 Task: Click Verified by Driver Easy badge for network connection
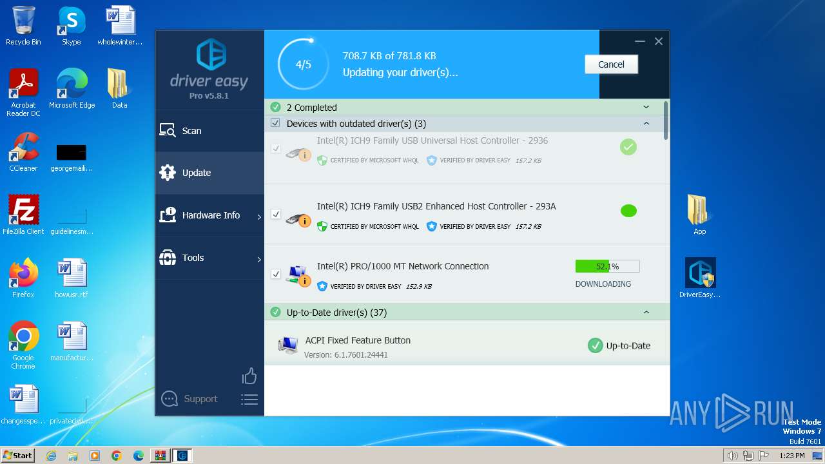point(359,286)
